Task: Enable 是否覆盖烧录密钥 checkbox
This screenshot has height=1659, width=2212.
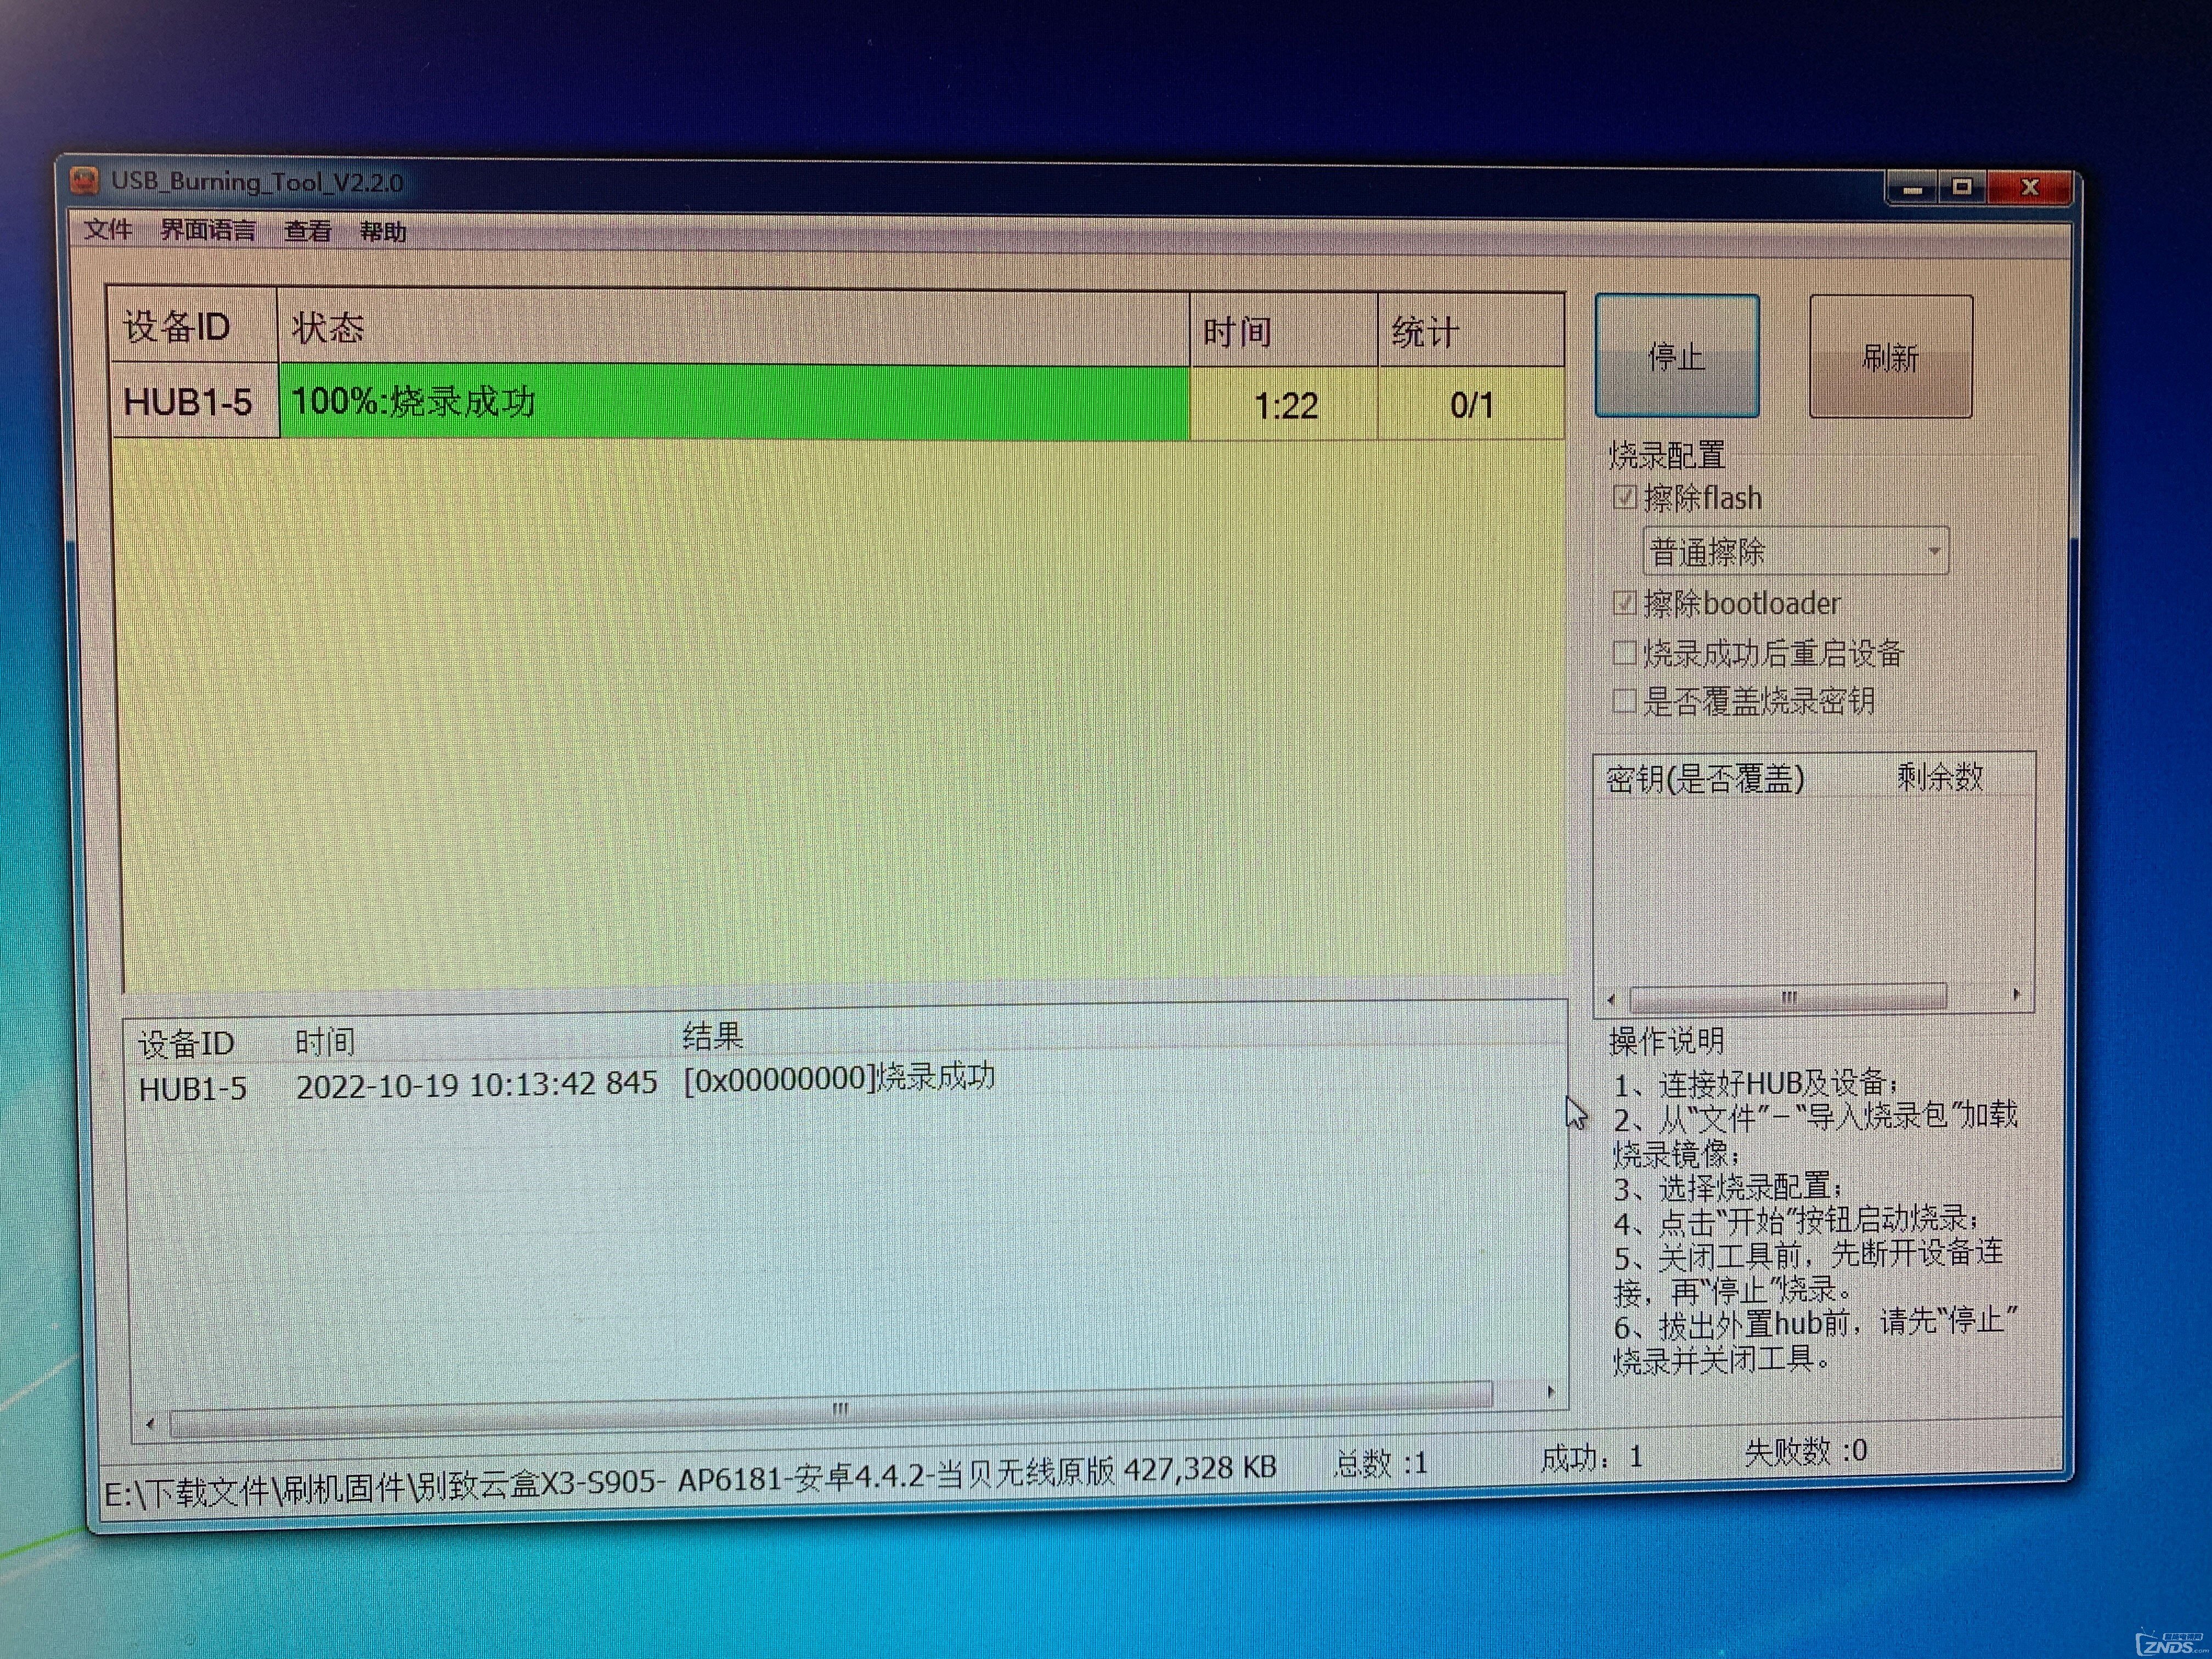Action: click(x=1624, y=701)
